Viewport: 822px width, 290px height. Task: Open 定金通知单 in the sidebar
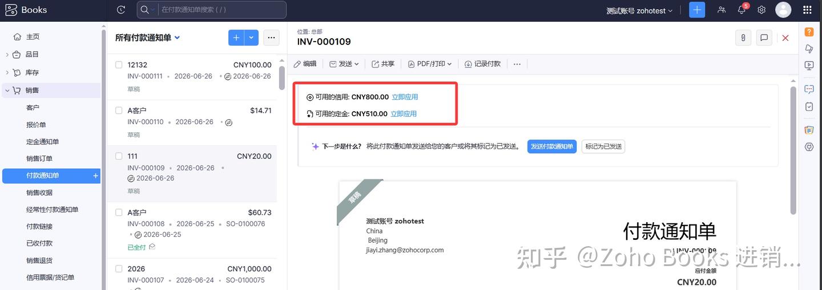pyautogui.click(x=43, y=142)
